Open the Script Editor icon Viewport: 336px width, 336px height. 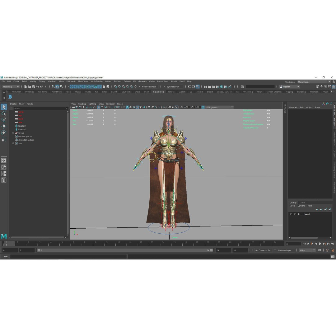click(333, 256)
